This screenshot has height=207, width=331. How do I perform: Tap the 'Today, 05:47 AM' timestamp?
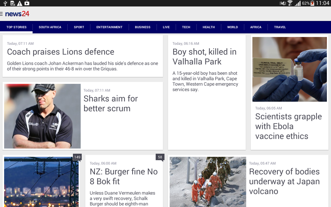(x=262, y=163)
